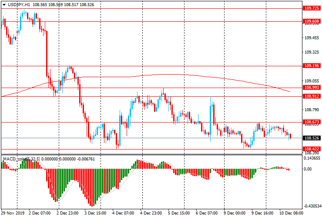Click the 108.390 price axis value

312,153
